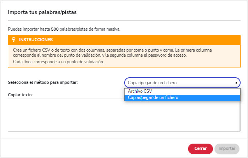Click the 'Copiar texto:' label
248x158 pixels.
pyautogui.click(x=20, y=95)
